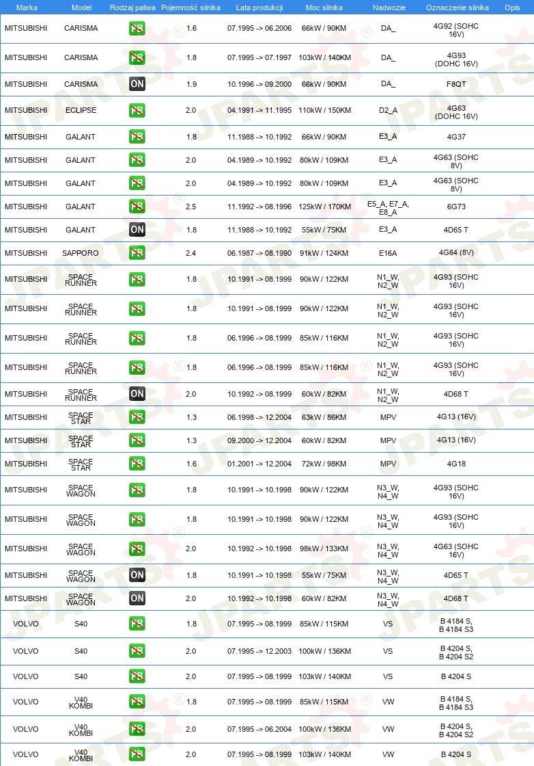Click the 07.1995 -> 07.1997 production years cell
This screenshot has width=534, height=766.
pyautogui.click(x=259, y=57)
